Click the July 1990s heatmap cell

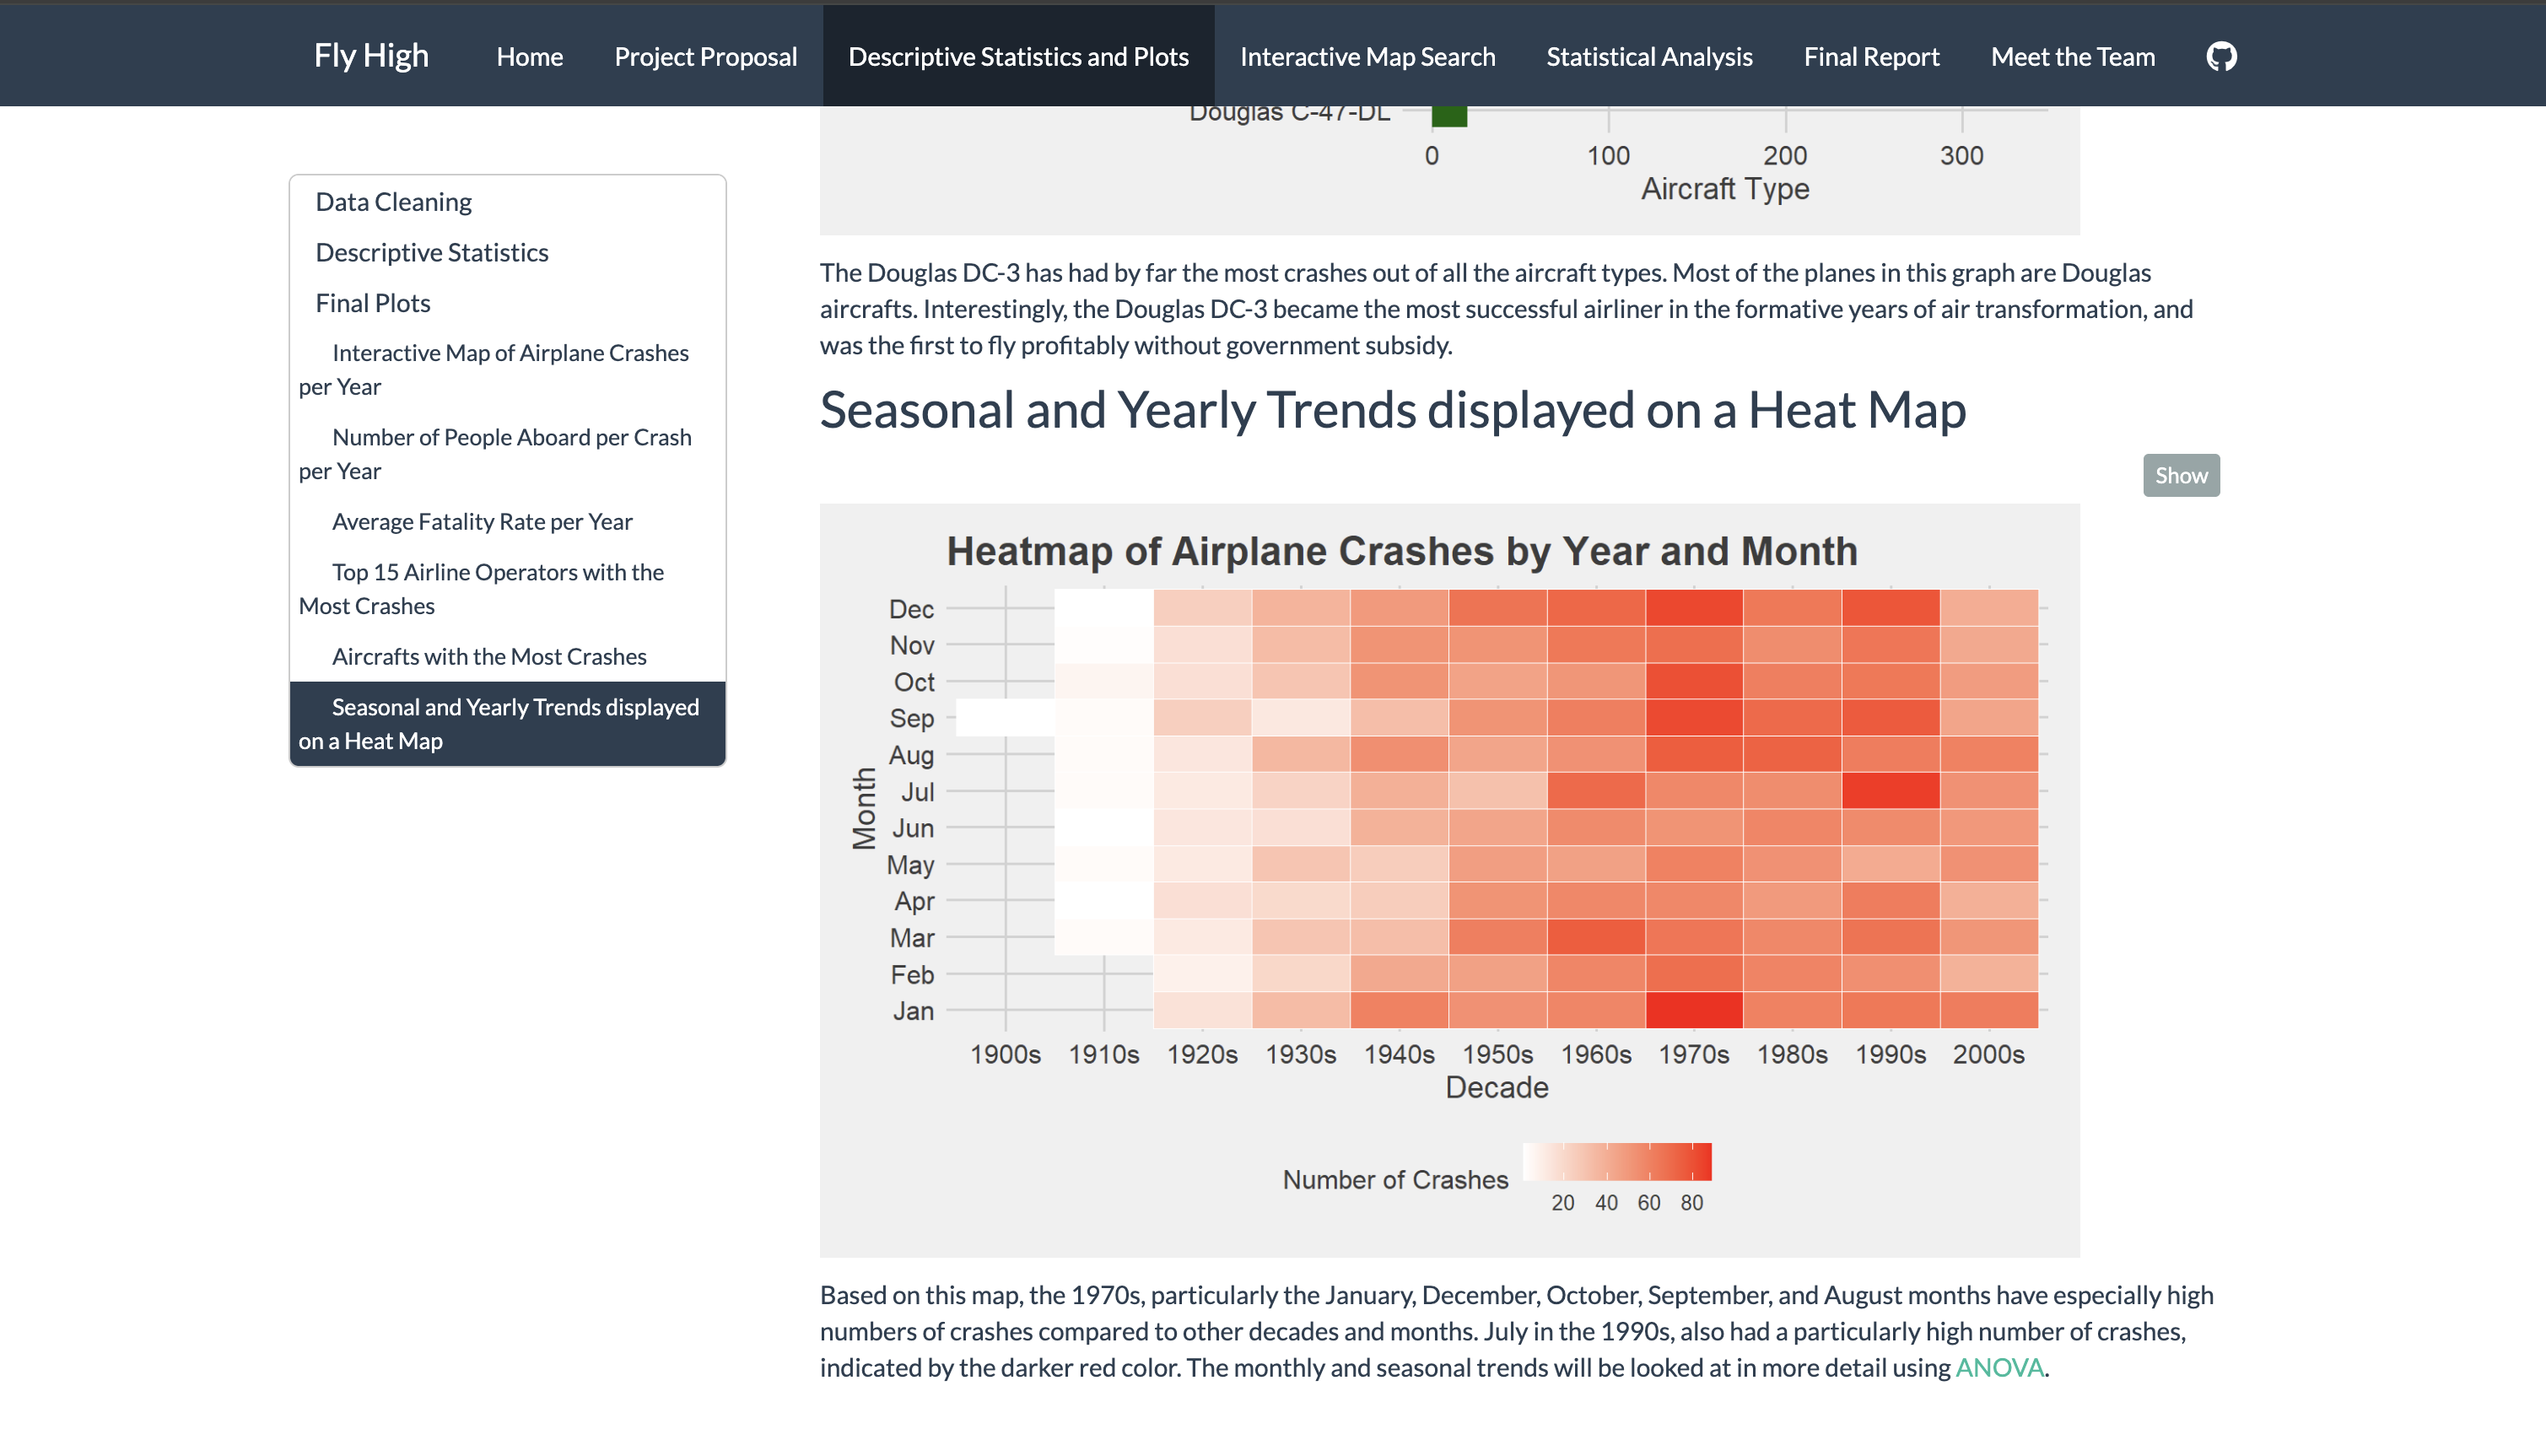tap(1890, 791)
